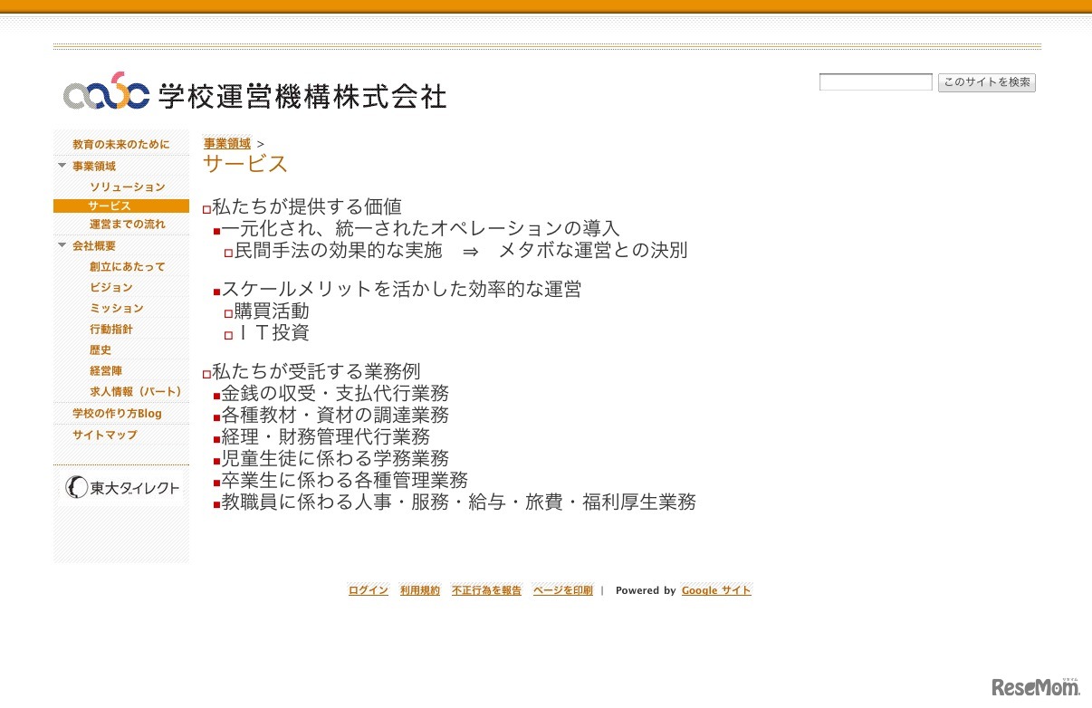Image resolution: width=1092 pixels, height=708 pixels.
Task: Click the 学校運営機構 company logo
Action: coord(254,94)
